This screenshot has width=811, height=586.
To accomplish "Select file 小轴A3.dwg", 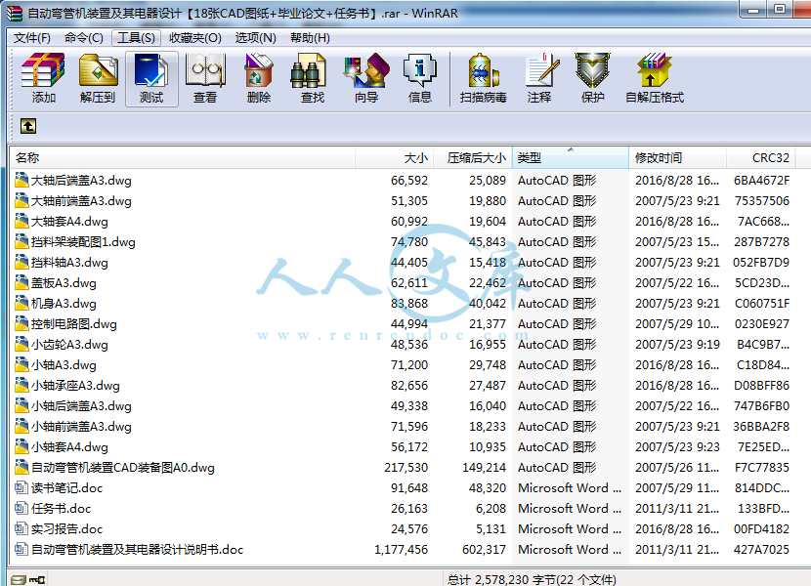I will pos(64,364).
